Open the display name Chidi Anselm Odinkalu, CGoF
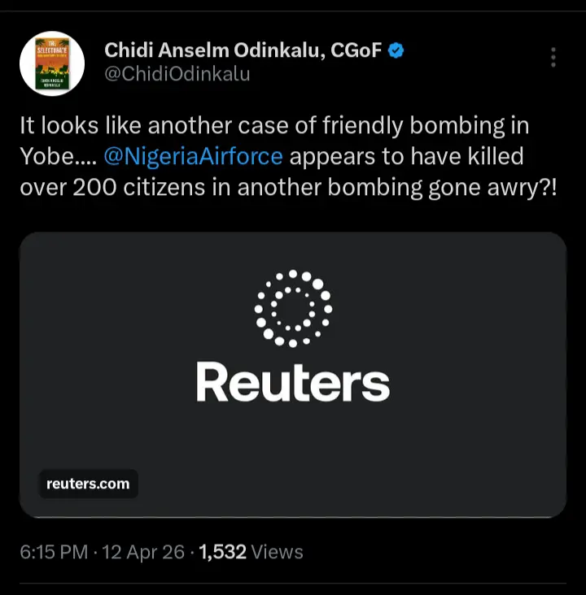The image size is (586, 595). 243,50
